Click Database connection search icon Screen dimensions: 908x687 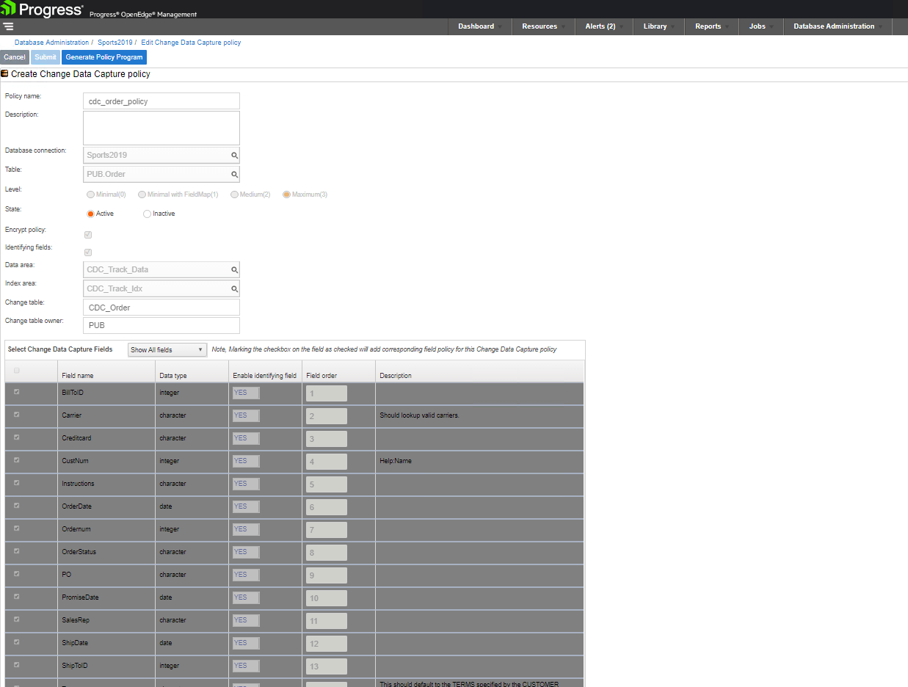point(235,156)
